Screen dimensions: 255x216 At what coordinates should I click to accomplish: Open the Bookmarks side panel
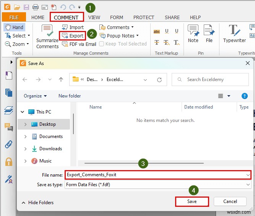pyautogui.click(x=9, y=75)
